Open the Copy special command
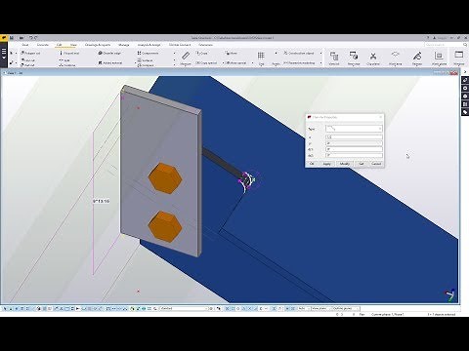Viewport: 469px width, 351px height. (206, 62)
